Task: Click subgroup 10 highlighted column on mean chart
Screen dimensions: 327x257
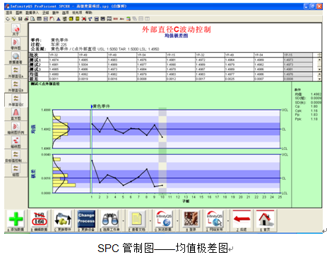Action: point(162,129)
